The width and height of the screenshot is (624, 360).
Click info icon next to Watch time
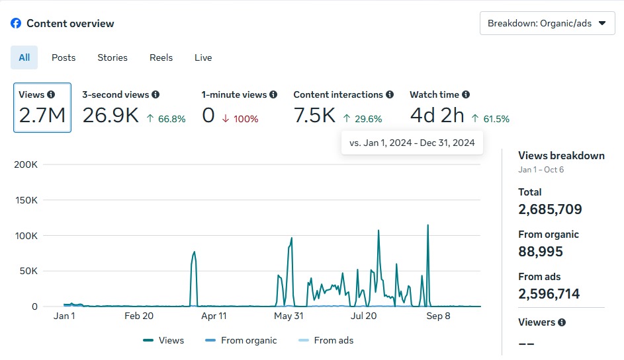(466, 94)
